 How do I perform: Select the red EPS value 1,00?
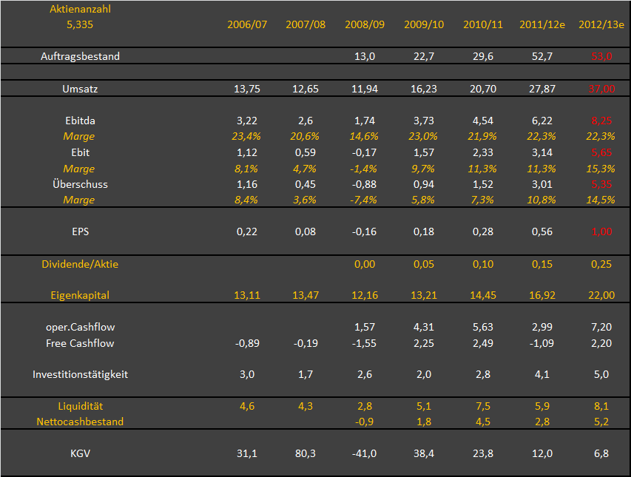601,231
